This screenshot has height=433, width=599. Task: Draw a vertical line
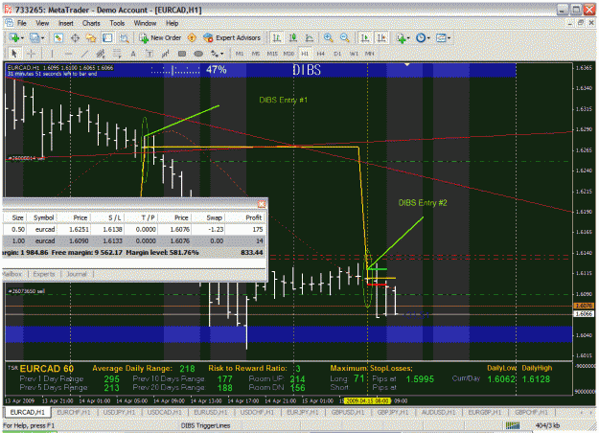click(x=53, y=54)
